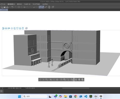The image size is (120, 99).
Task: Toggle the Snap to Special Ruler button
Action: pos(43,7)
